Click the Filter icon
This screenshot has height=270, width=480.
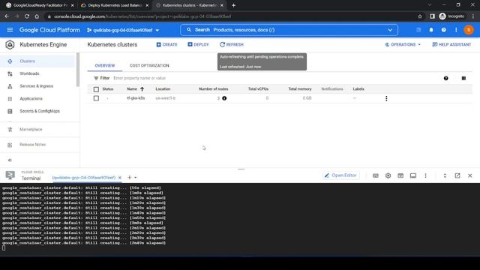[96, 78]
